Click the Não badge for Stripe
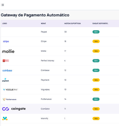 pyautogui.click(x=96, y=41)
